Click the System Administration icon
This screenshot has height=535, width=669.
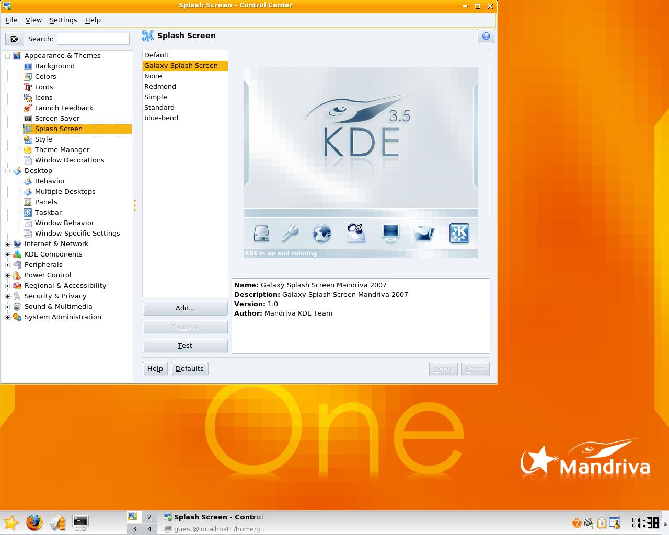17,317
